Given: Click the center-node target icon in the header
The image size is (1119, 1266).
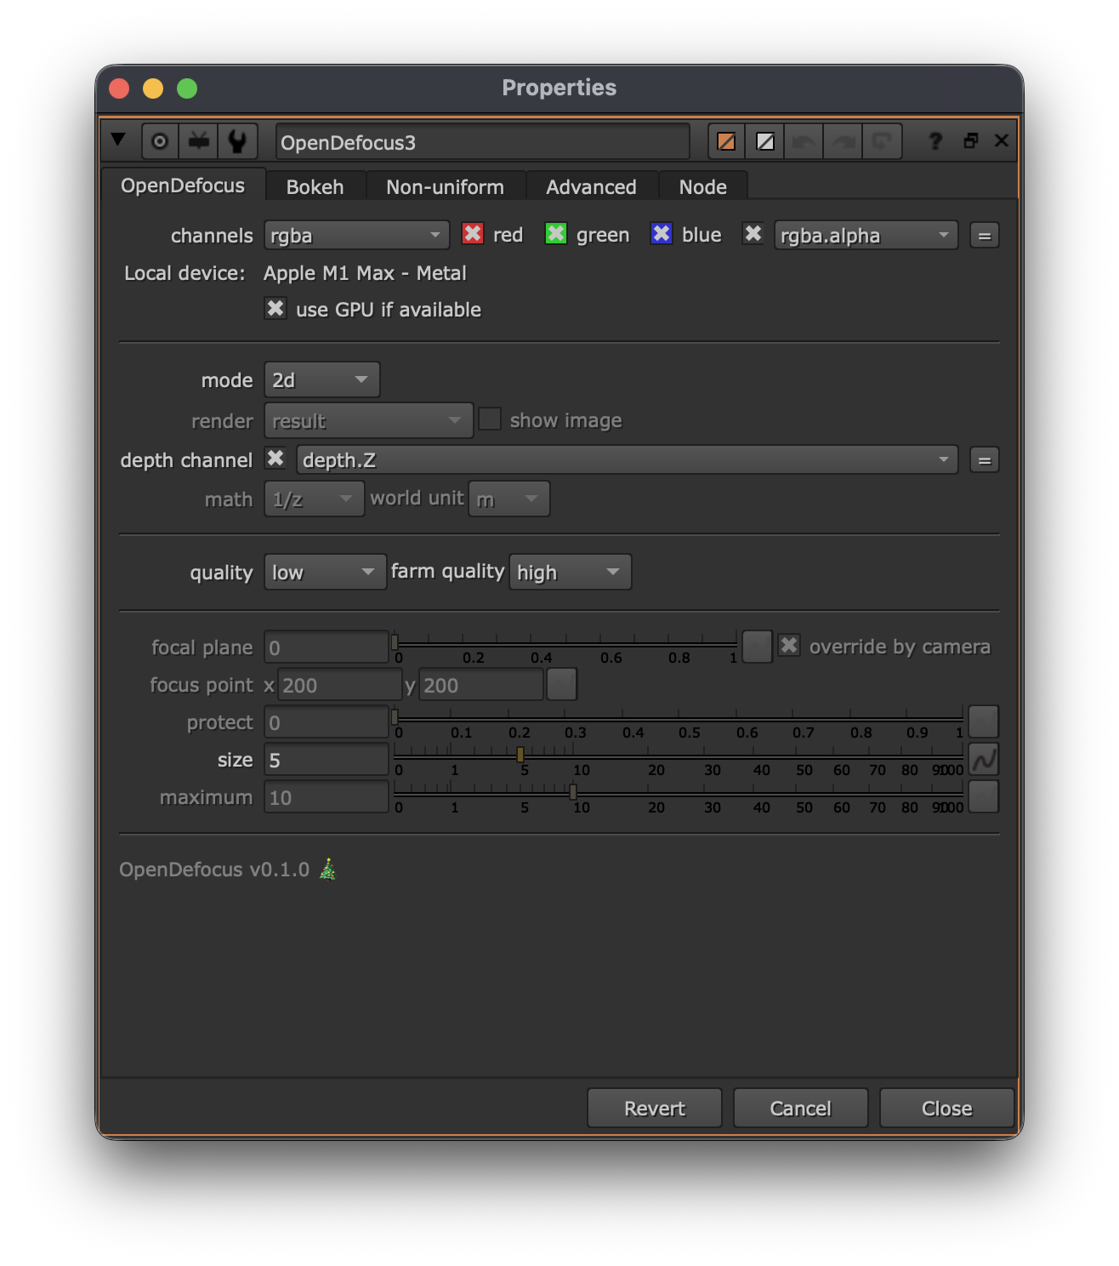Looking at the screenshot, I should (159, 141).
